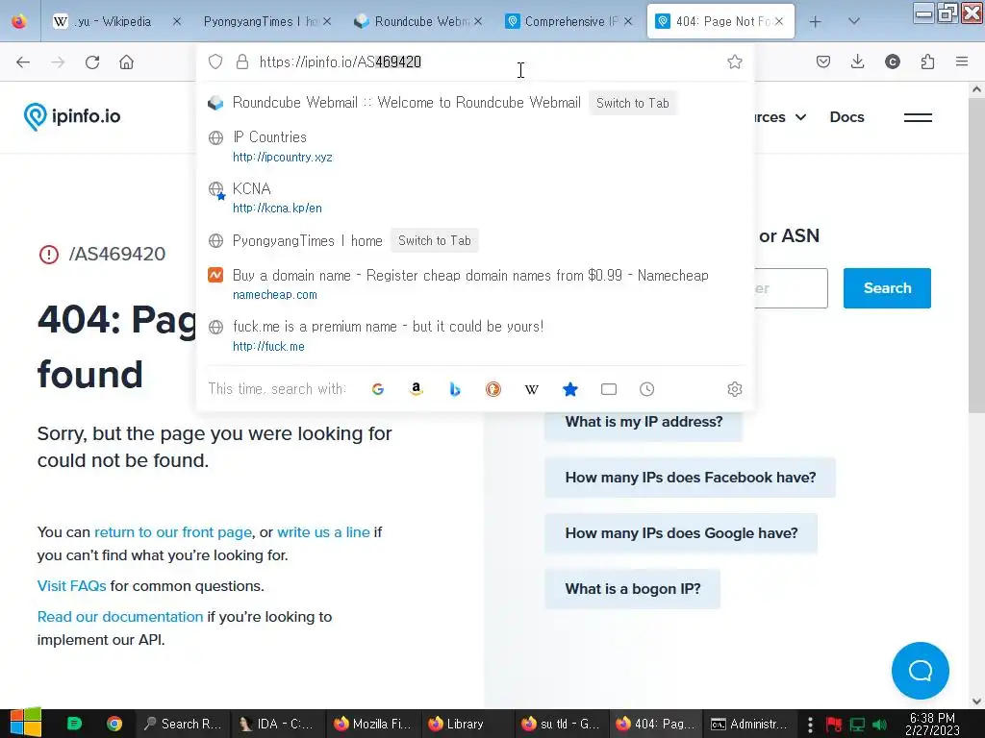This screenshot has width=985, height=738.
Task: Expand the list all tabs chevron
Action: (x=853, y=21)
